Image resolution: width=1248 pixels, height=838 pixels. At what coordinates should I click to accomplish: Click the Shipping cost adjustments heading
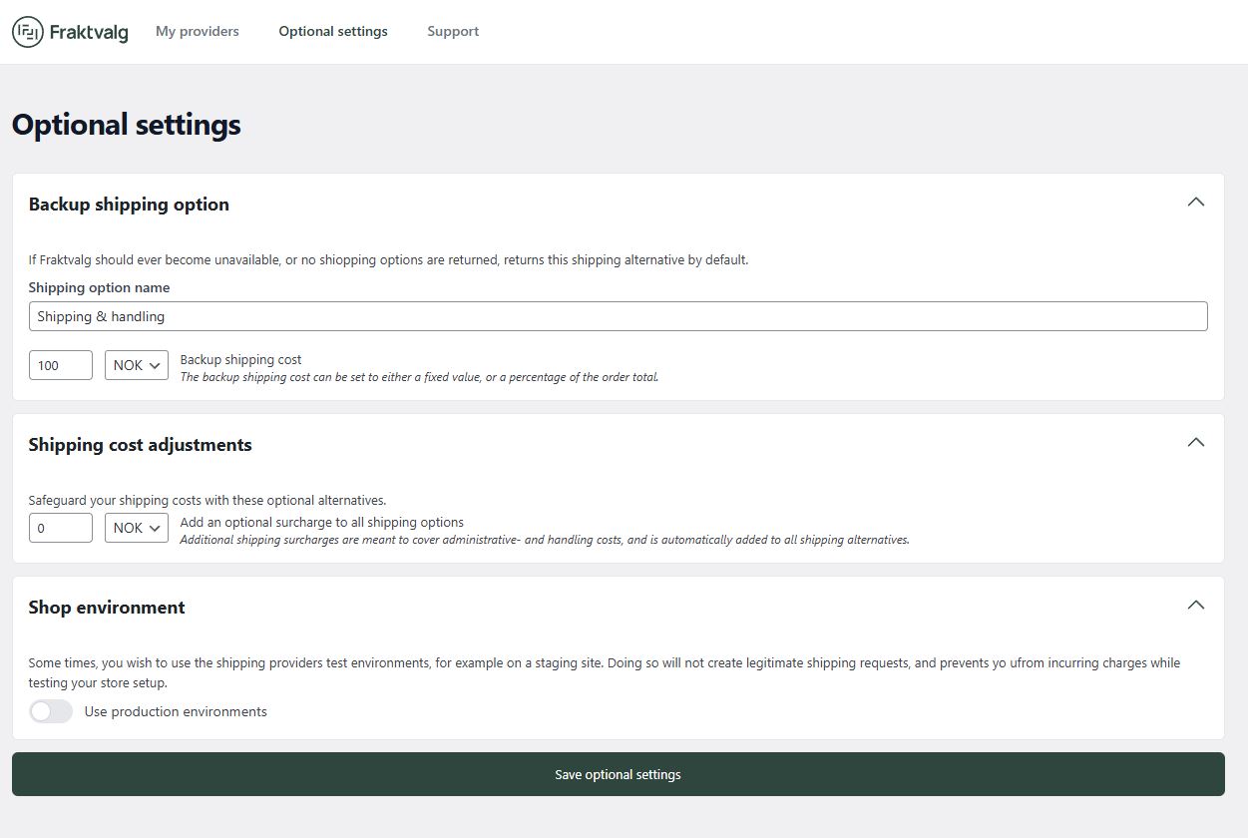[141, 444]
